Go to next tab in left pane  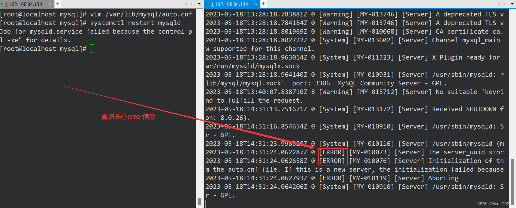(192, 4)
